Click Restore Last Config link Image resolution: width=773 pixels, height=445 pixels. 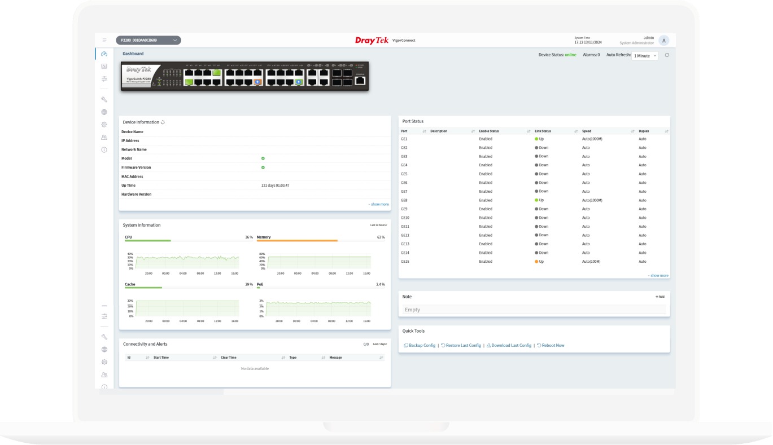461,345
